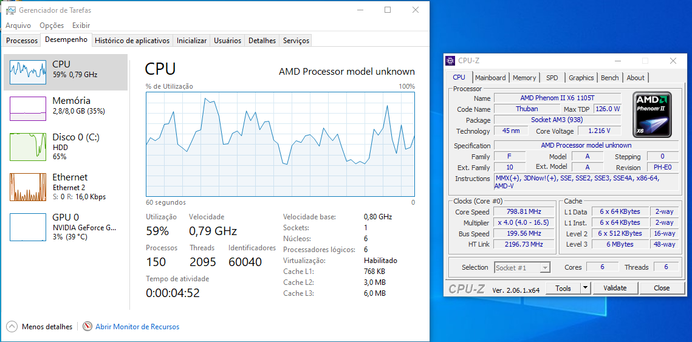Switch to the Usuários tab

tap(228, 41)
